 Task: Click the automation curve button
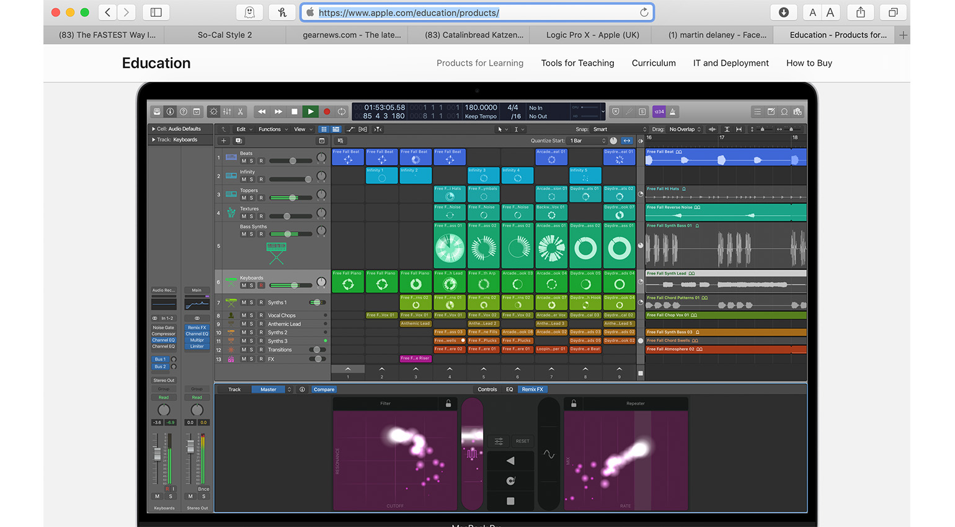[x=350, y=129]
